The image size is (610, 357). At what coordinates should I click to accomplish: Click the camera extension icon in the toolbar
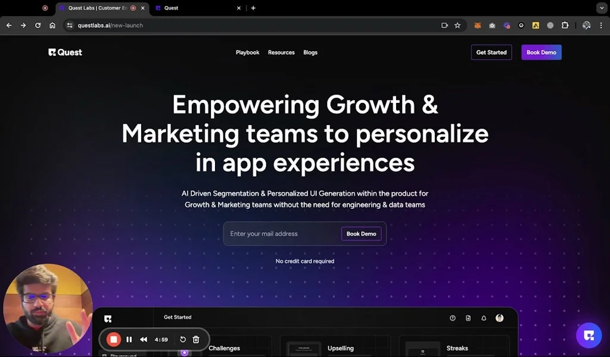pos(492,25)
